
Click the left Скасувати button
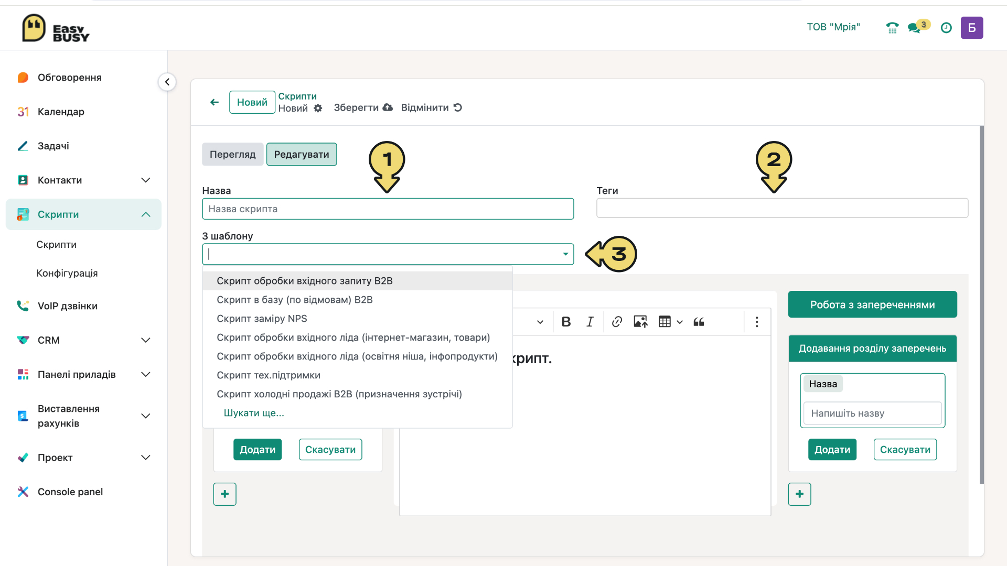pos(330,450)
